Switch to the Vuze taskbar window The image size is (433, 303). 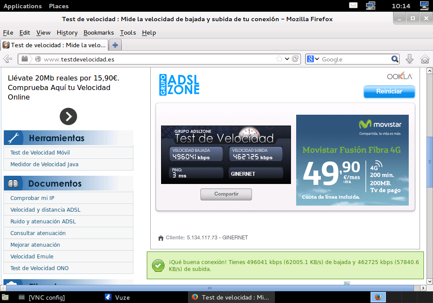tap(117, 297)
